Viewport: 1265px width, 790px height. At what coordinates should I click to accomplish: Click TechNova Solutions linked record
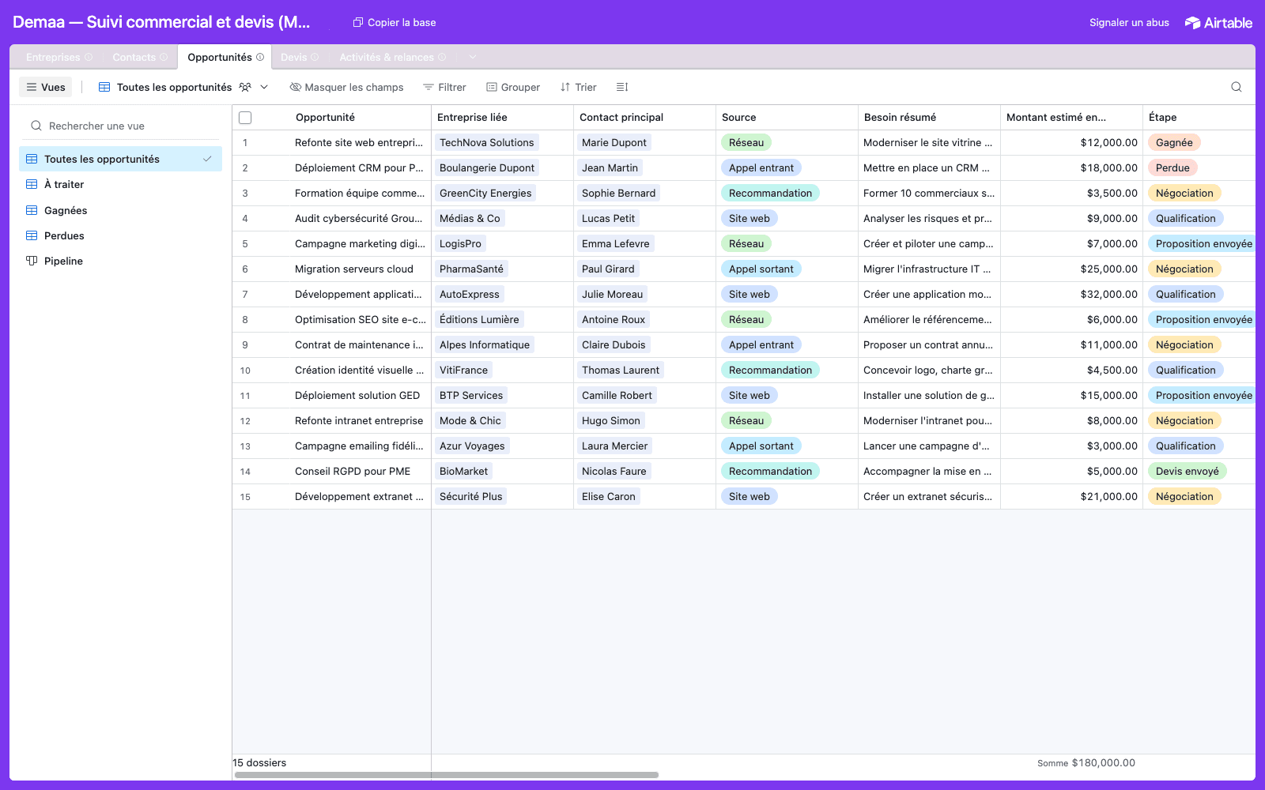pyautogui.click(x=486, y=142)
